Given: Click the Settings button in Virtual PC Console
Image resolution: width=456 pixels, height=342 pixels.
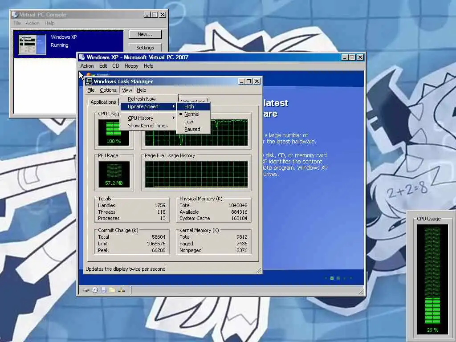Looking at the screenshot, I should [x=145, y=47].
